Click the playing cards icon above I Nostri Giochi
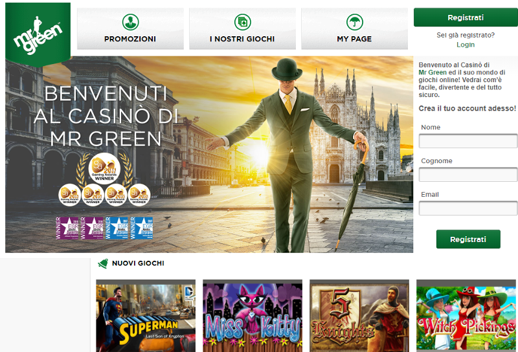Viewport: 518px width, 352px height. pos(242,22)
